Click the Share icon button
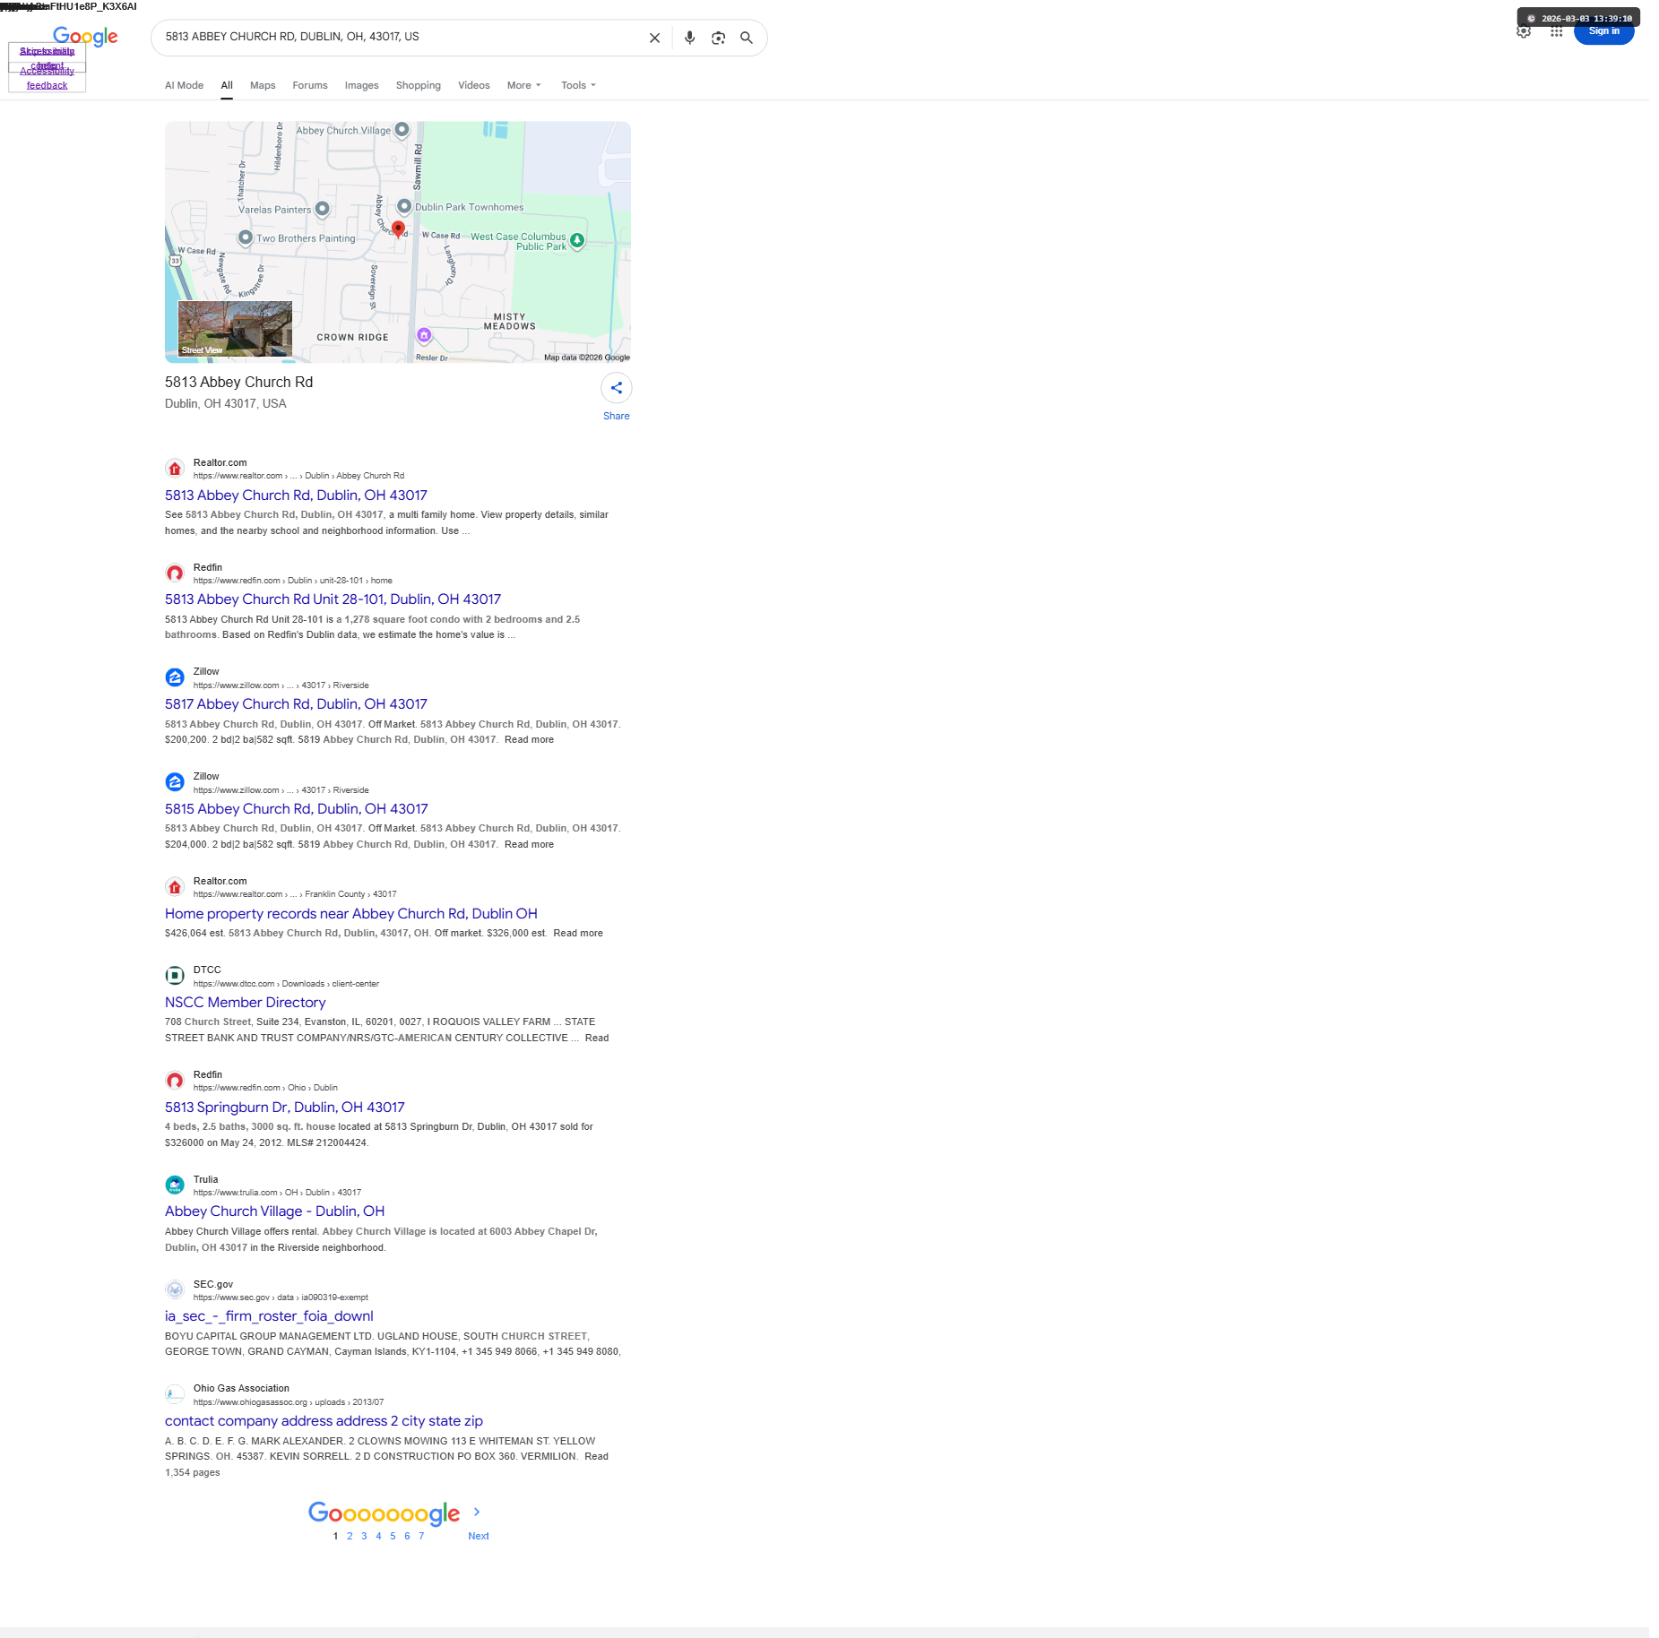The width and height of the screenshot is (1659, 1638). (x=617, y=388)
